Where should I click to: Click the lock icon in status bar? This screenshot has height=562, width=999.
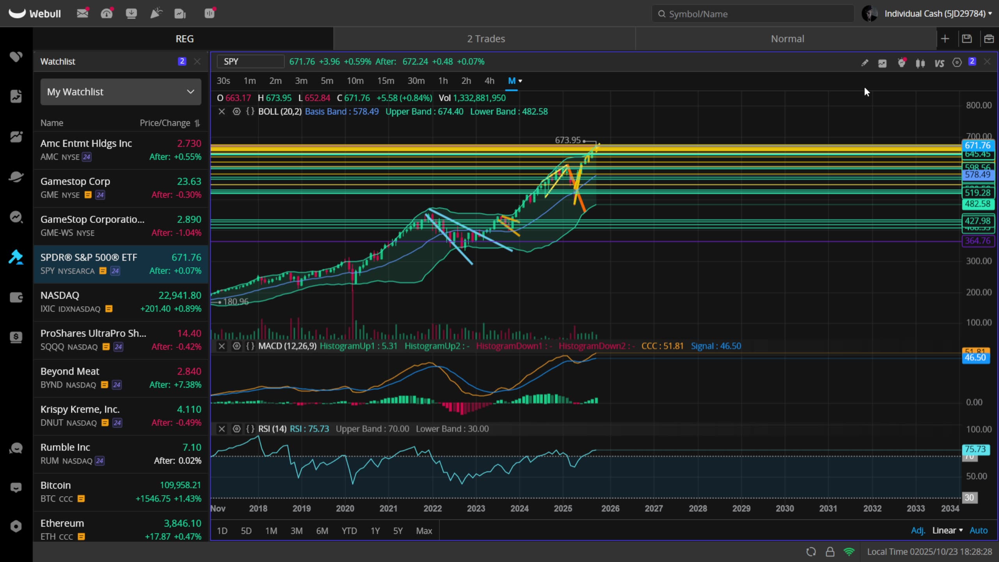tap(830, 551)
